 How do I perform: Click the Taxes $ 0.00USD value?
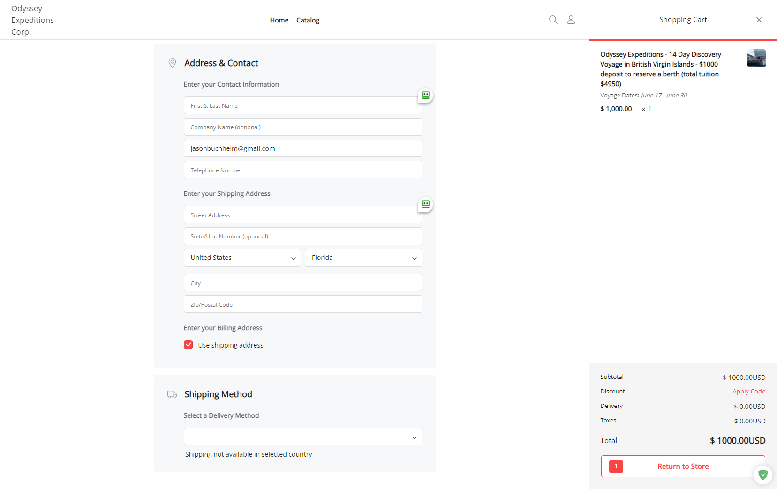point(750,421)
